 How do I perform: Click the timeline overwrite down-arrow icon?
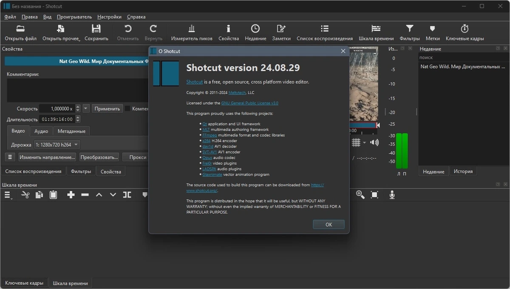coord(113,195)
